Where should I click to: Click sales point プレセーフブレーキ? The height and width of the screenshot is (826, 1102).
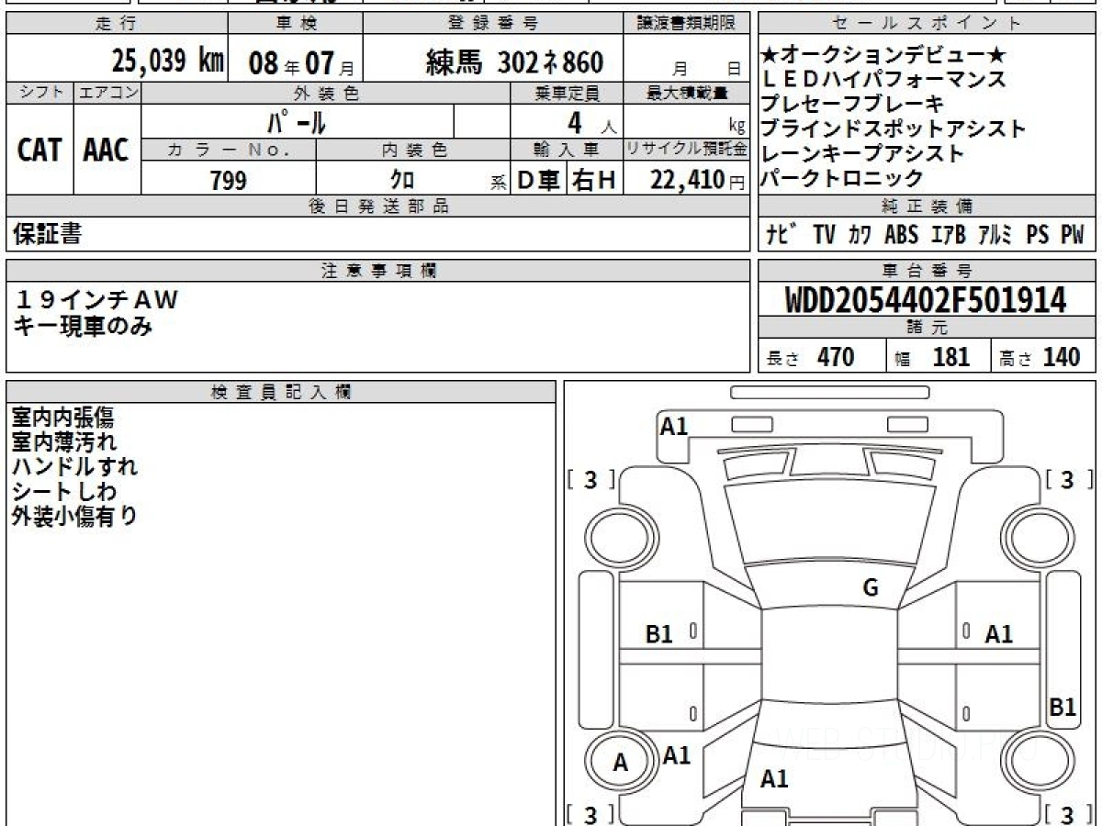(853, 104)
